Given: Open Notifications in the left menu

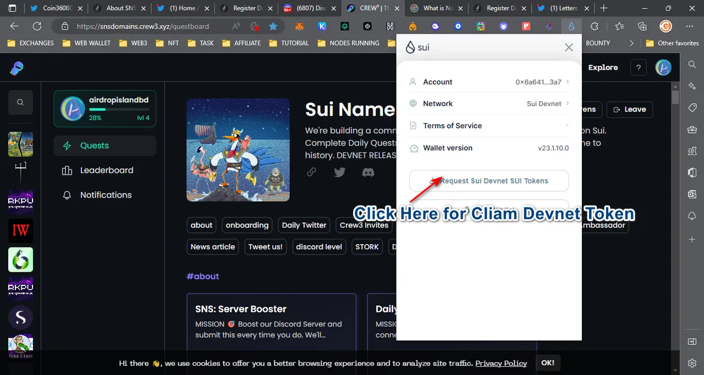Looking at the screenshot, I should 105,195.
